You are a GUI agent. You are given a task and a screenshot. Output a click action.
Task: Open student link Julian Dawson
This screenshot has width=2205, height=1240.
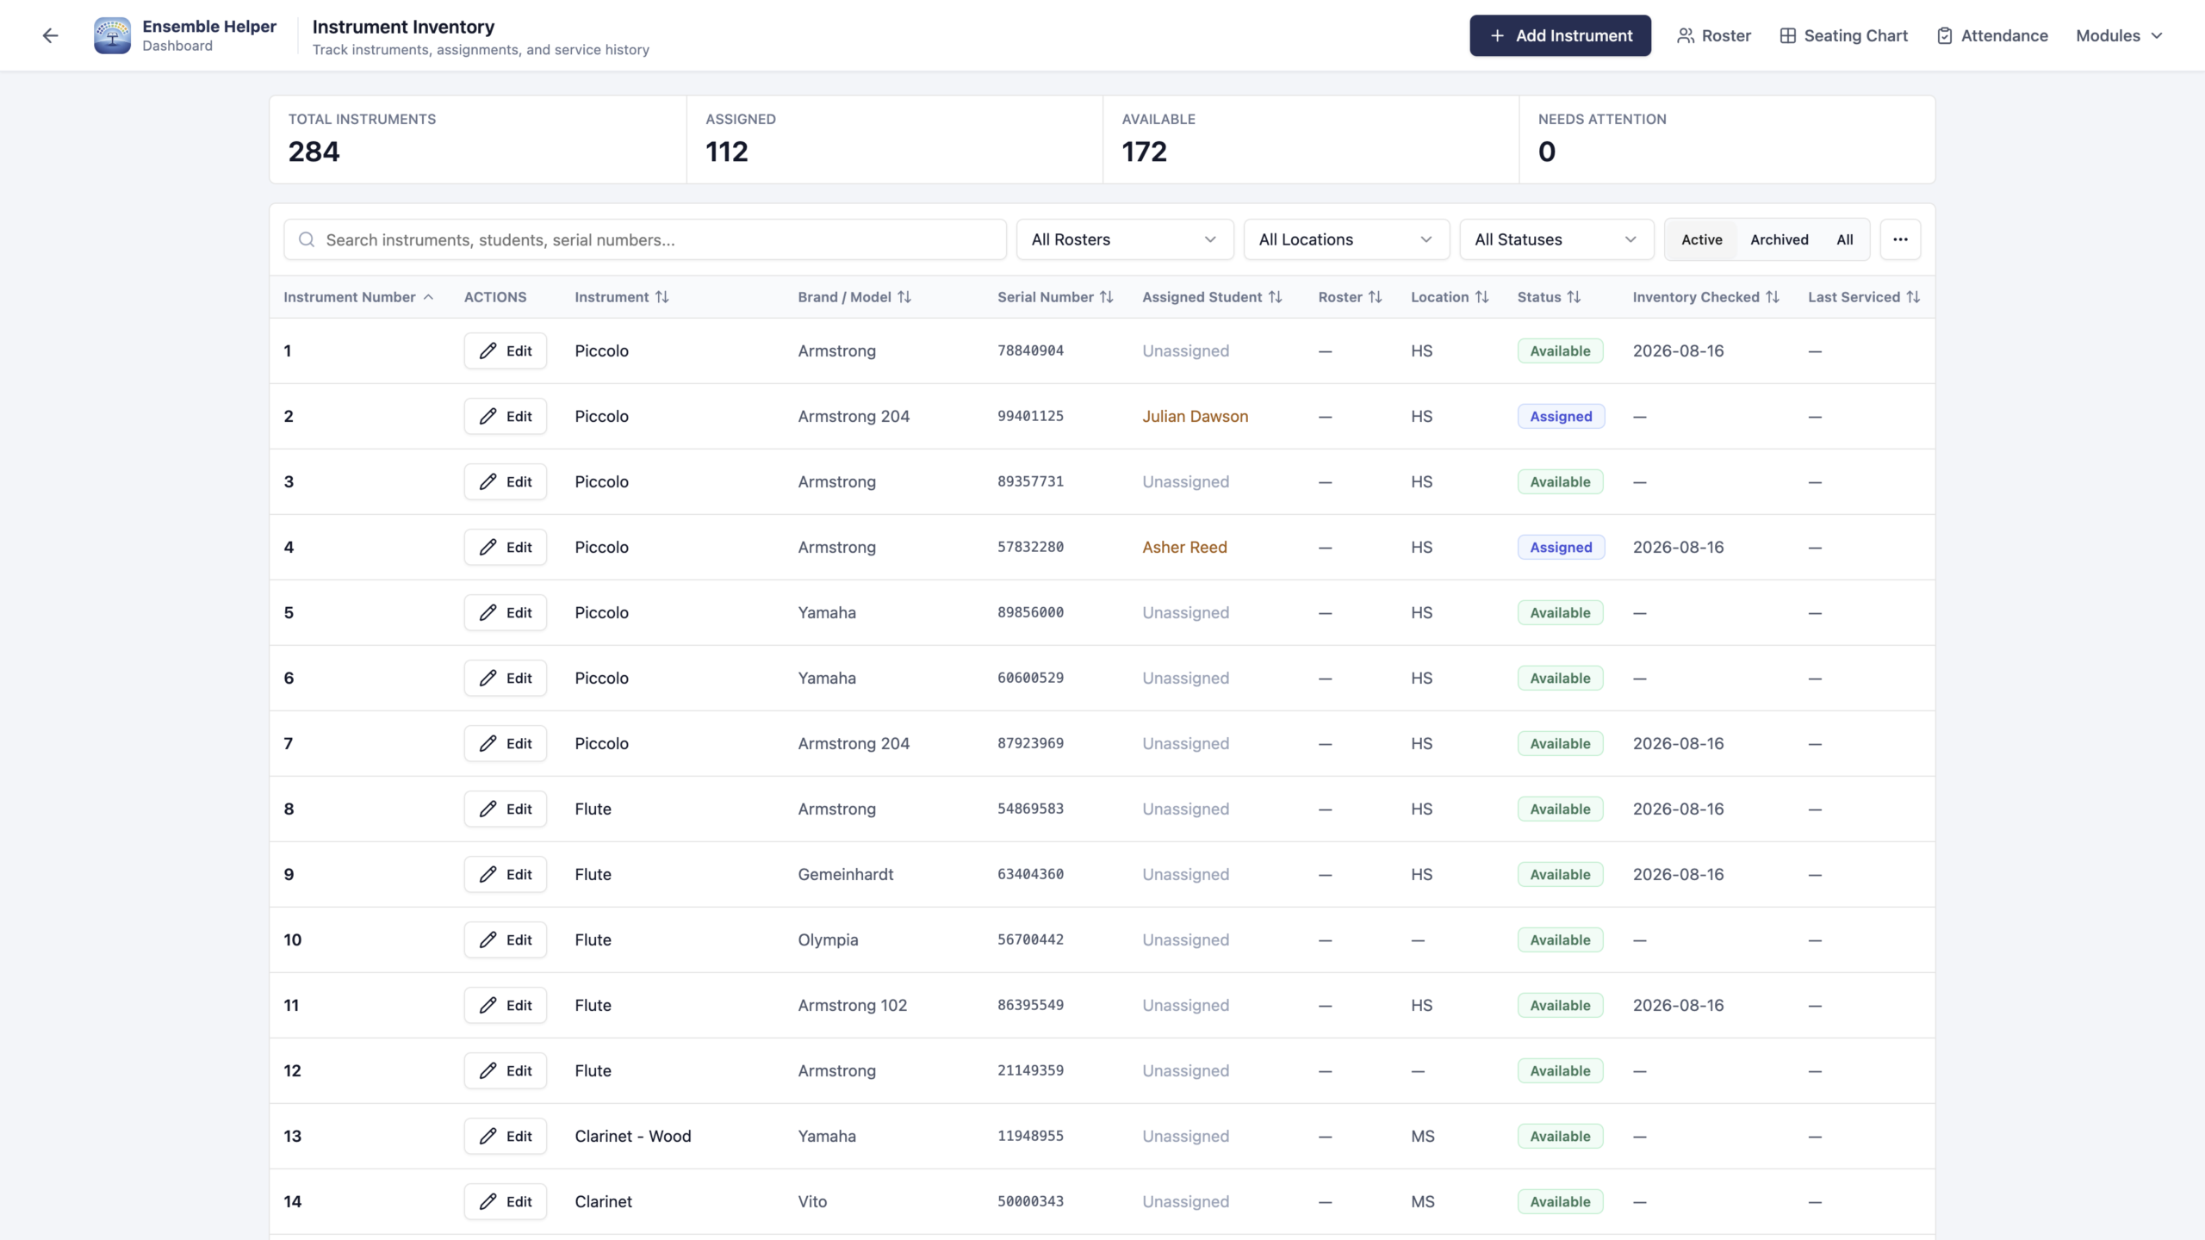[1195, 416]
